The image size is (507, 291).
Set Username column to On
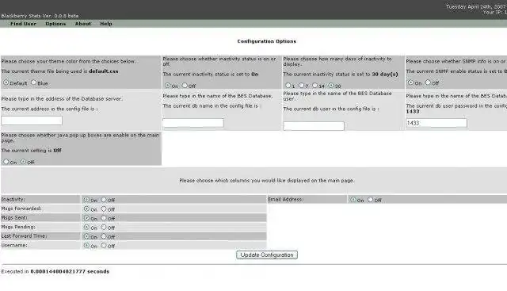86,245
